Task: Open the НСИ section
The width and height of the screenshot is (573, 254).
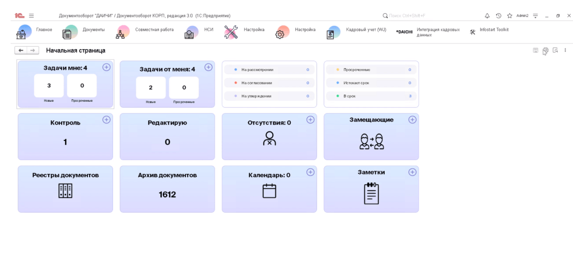Action: (199, 32)
